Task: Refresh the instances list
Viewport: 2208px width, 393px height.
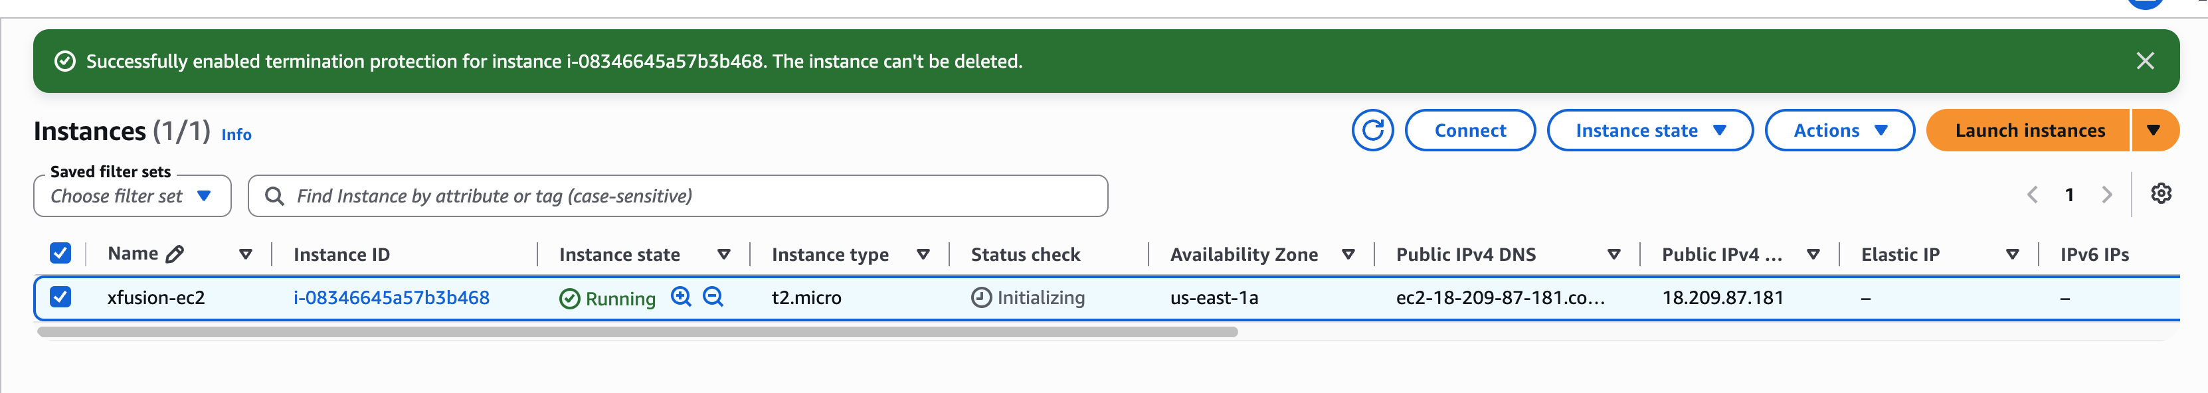Action: [x=1372, y=130]
